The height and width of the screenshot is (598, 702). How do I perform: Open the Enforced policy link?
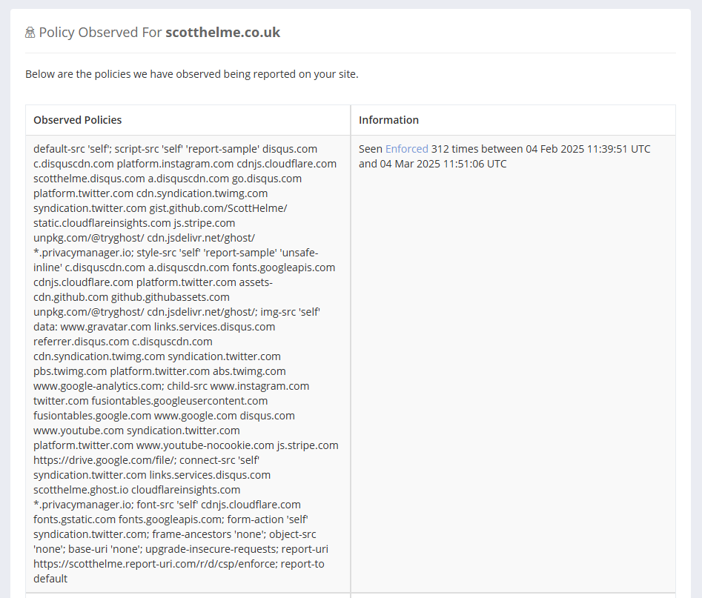(406, 149)
